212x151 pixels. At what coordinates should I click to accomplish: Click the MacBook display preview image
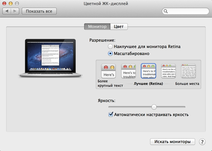click(x=50, y=58)
